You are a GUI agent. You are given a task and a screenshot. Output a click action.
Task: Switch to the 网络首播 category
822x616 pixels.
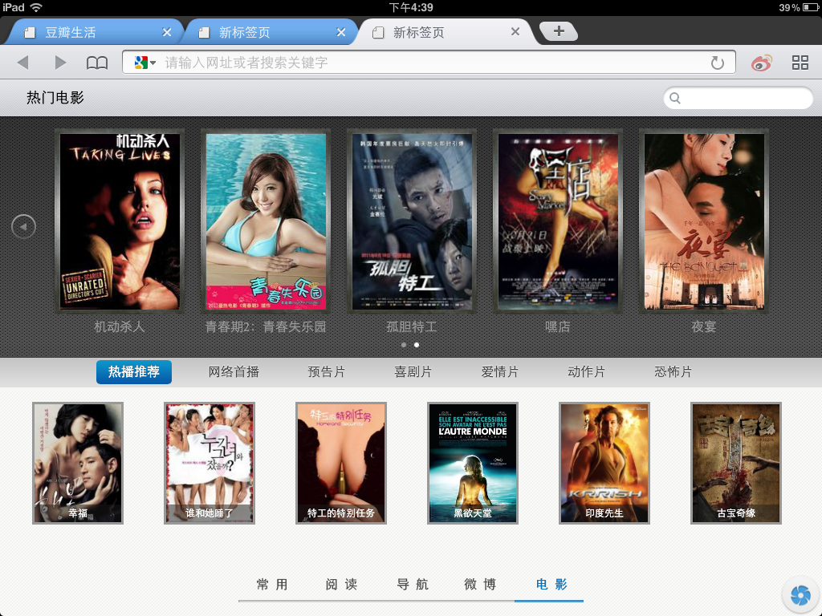coord(234,372)
